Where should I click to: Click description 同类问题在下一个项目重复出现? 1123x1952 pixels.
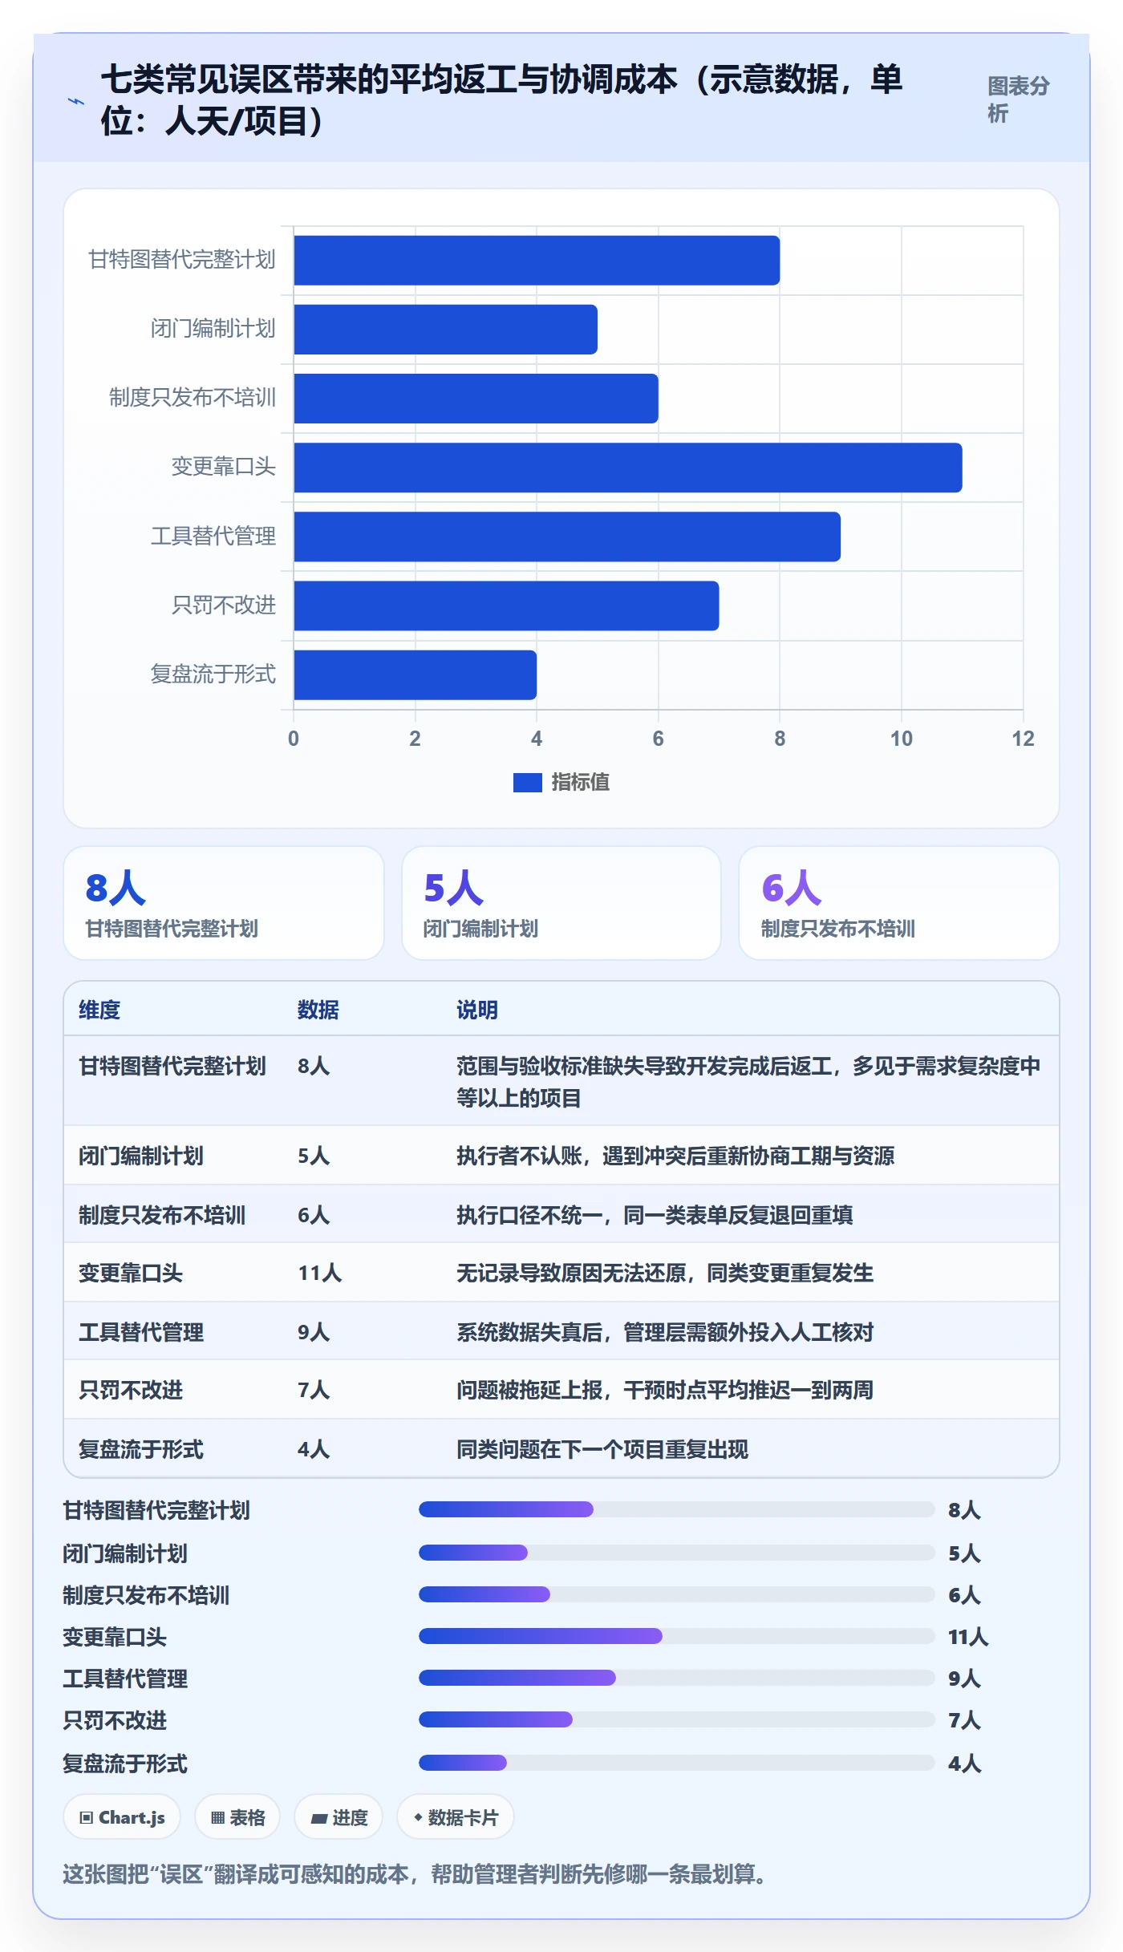602,1449
